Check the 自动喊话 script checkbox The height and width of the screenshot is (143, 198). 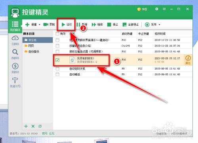57,74
